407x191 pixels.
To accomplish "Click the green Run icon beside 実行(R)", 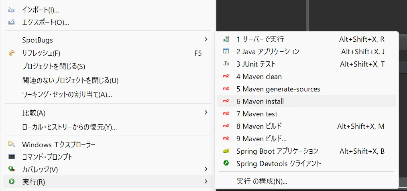I will (x=11, y=182).
